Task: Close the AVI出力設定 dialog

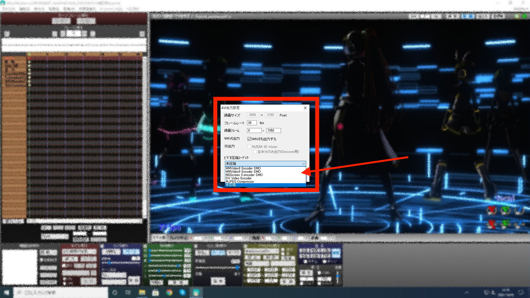Action: click(305, 108)
